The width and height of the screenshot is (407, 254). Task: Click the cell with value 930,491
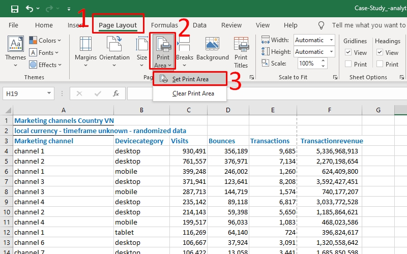tap(188, 151)
